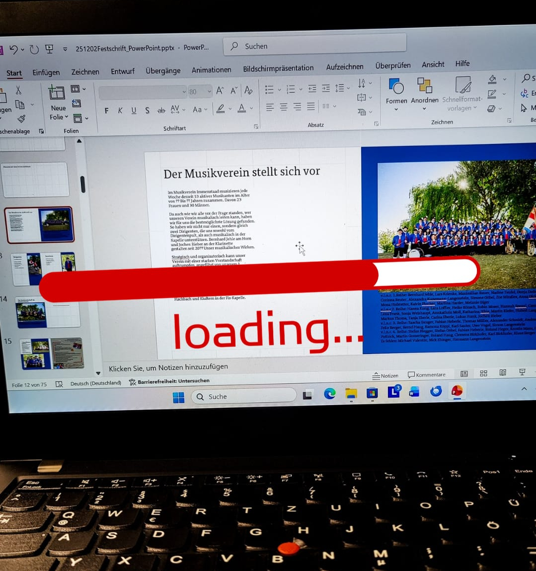Decrease list indent level icon

point(312,88)
